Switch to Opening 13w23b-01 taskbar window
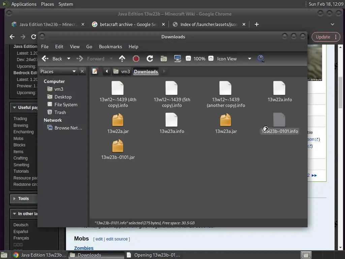345x259 pixels. coord(154,255)
